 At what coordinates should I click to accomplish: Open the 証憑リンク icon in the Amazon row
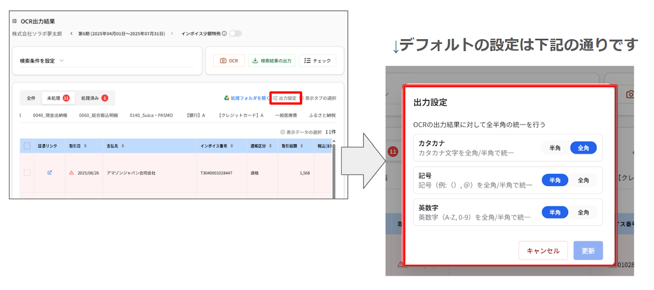[50, 173]
